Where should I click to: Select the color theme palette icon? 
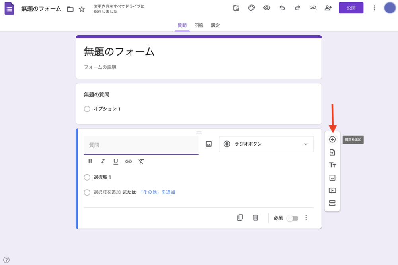[x=251, y=8]
